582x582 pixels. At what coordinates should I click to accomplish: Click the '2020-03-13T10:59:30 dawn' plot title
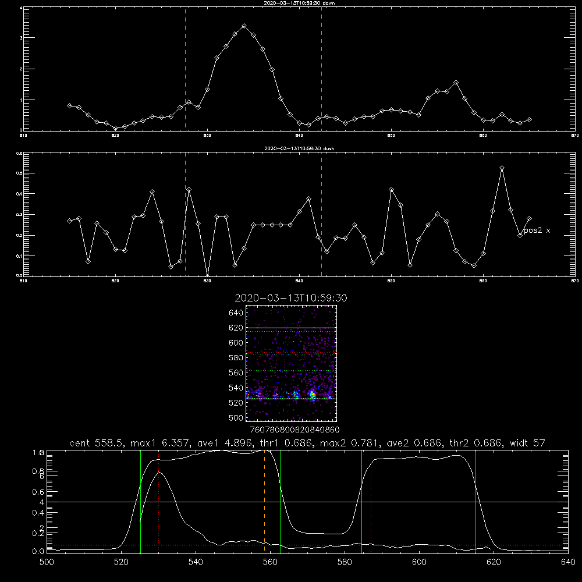pyautogui.click(x=299, y=3)
